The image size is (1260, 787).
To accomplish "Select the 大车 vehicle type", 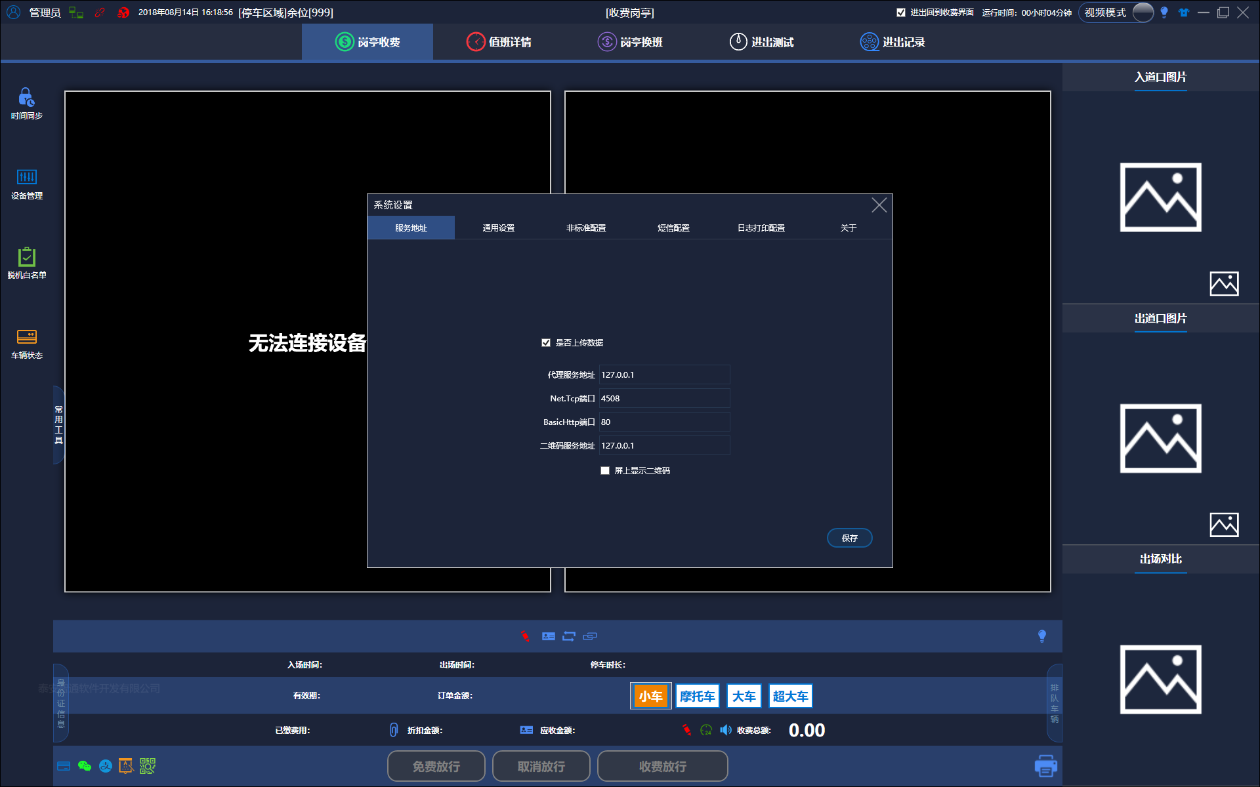I will pyautogui.click(x=744, y=696).
